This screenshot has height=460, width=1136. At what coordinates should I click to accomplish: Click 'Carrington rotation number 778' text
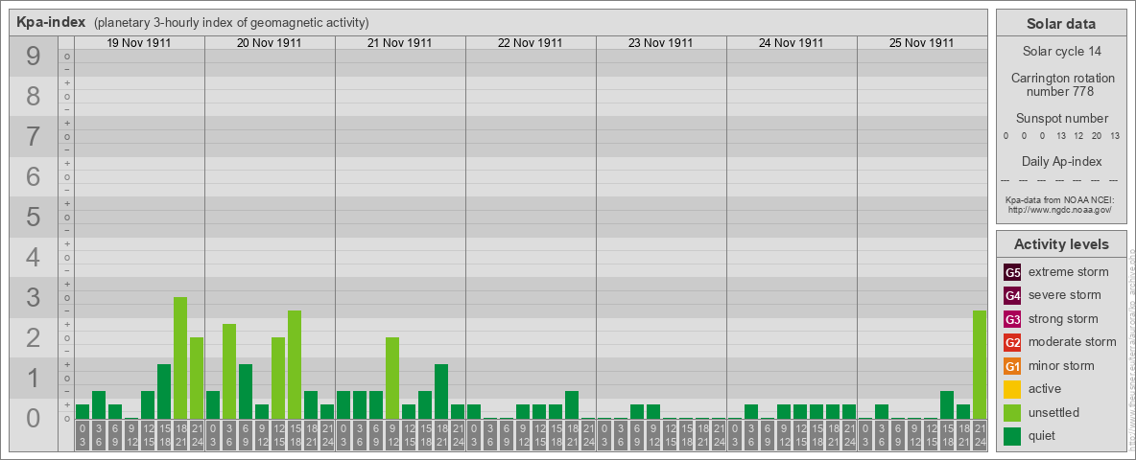[1061, 84]
